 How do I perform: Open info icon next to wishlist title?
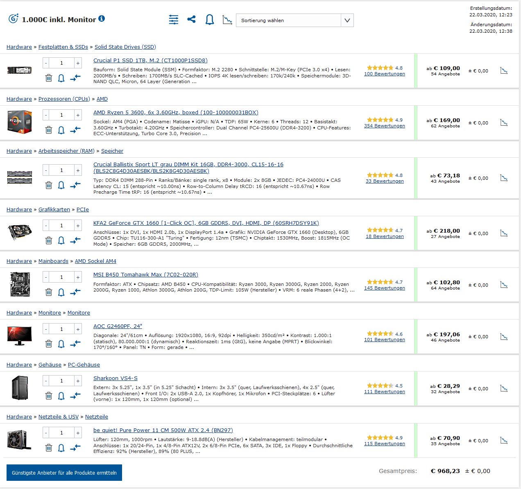point(102,18)
